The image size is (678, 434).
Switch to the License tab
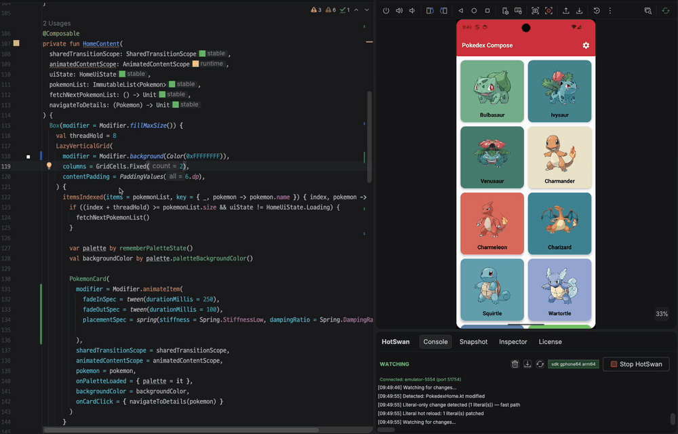pos(550,342)
